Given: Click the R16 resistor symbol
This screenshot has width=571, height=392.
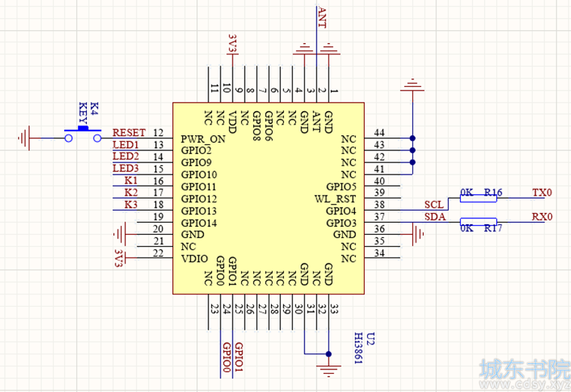Looking at the screenshot, I should click(478, 198).
